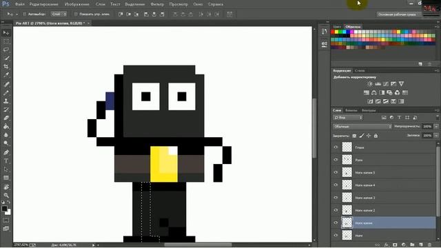
Task: Create a new layer from Layers panel
Action: click(421, 245)
